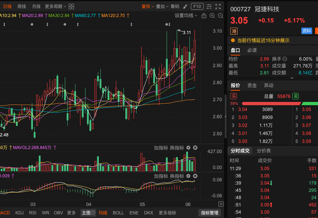Image resolution: width=318 pixels, height=218 pixels.
Task: Select the 报价 tab
Action: pos(235,85)
